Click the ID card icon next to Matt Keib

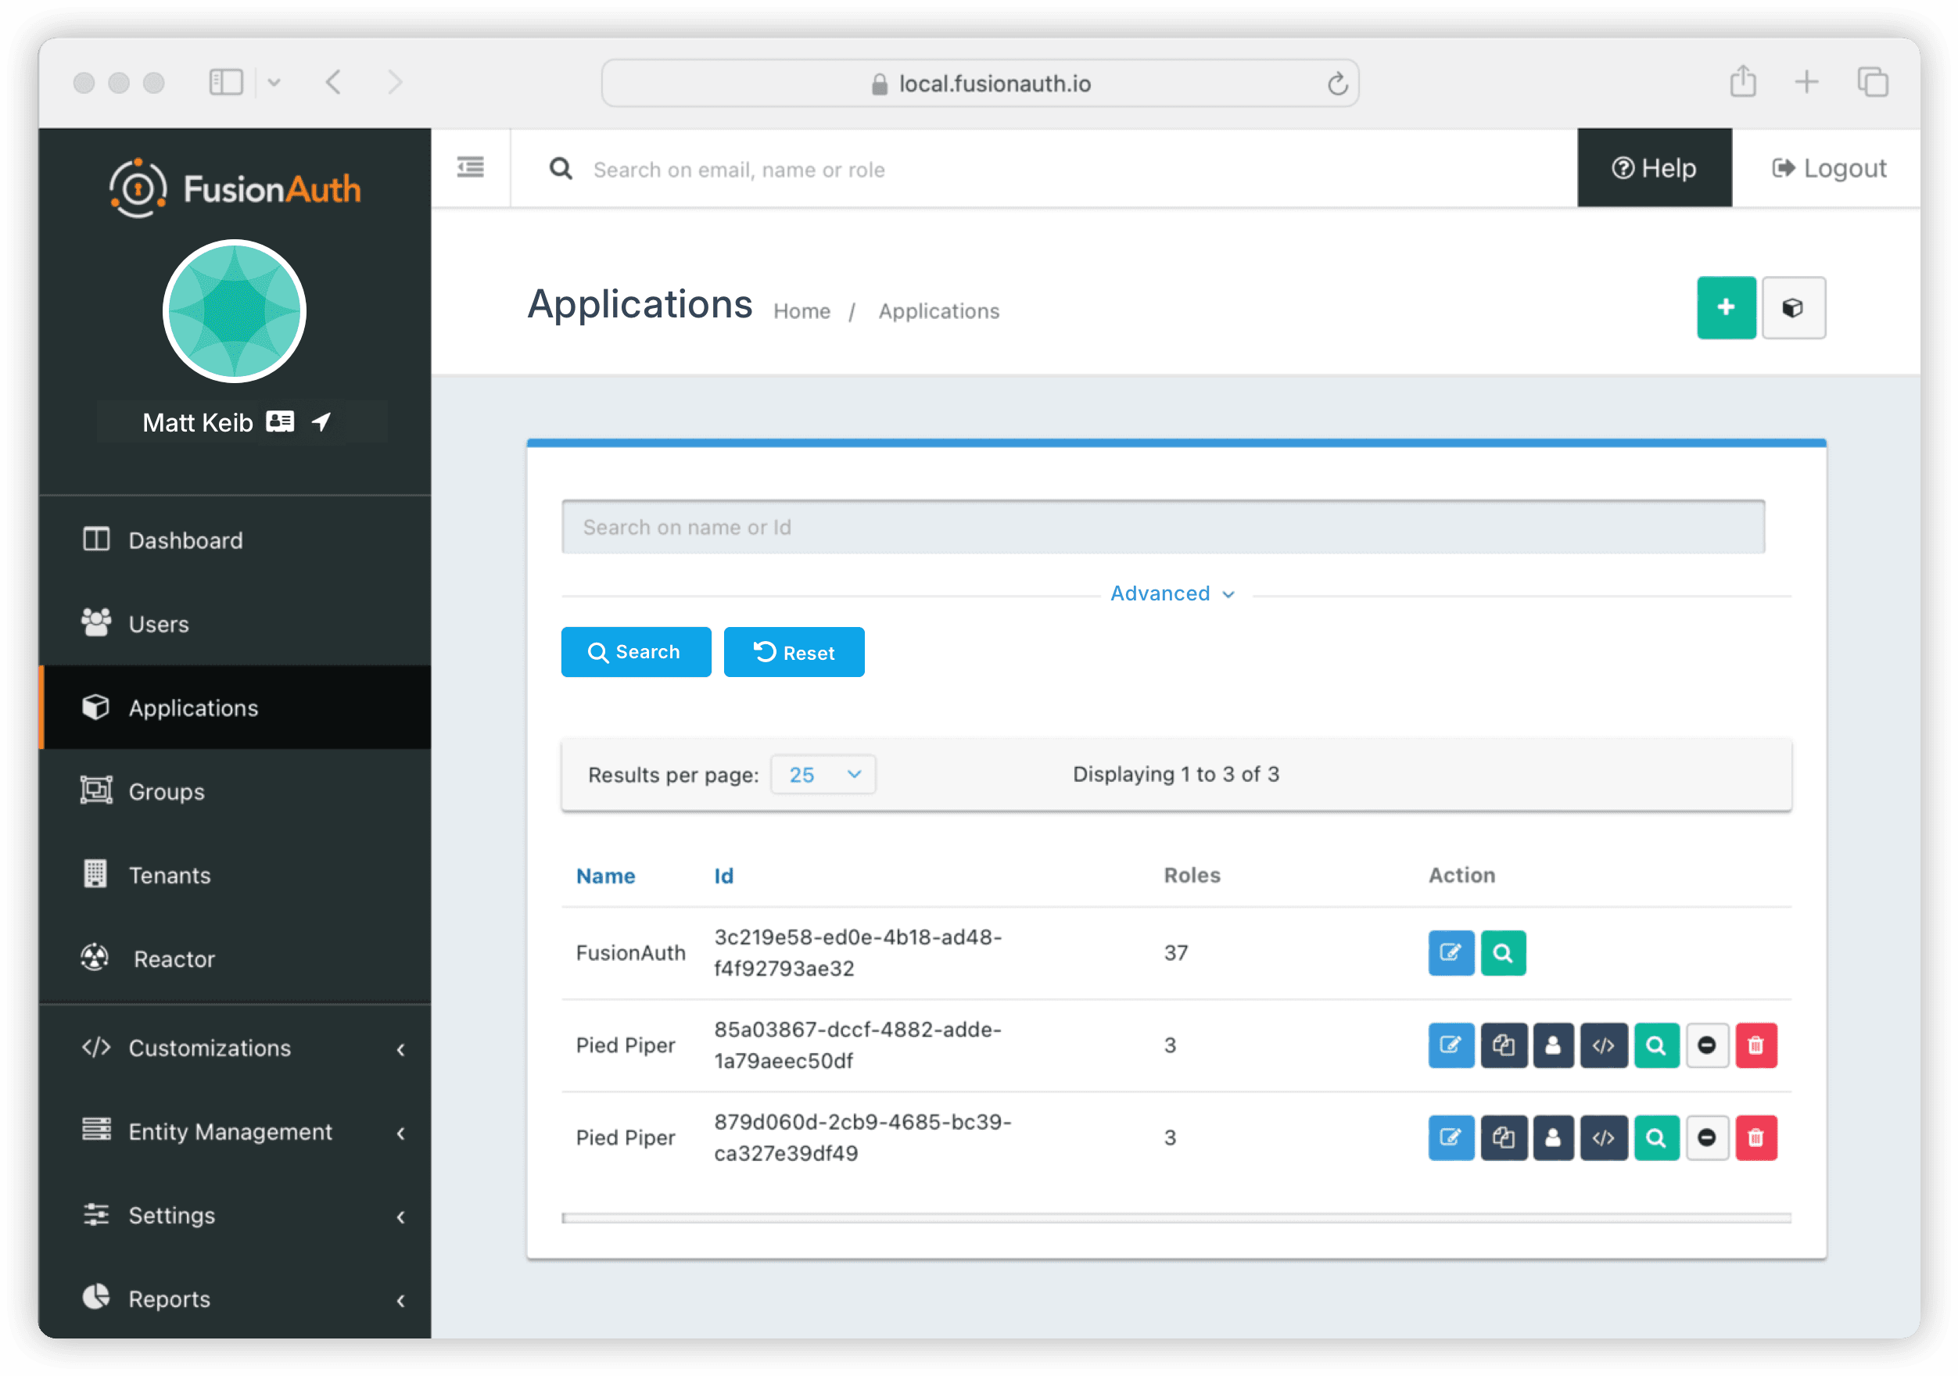coord(280,421)
